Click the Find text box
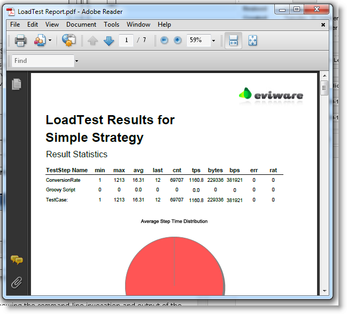Viewport: 347px width, 314px height. 43,61
